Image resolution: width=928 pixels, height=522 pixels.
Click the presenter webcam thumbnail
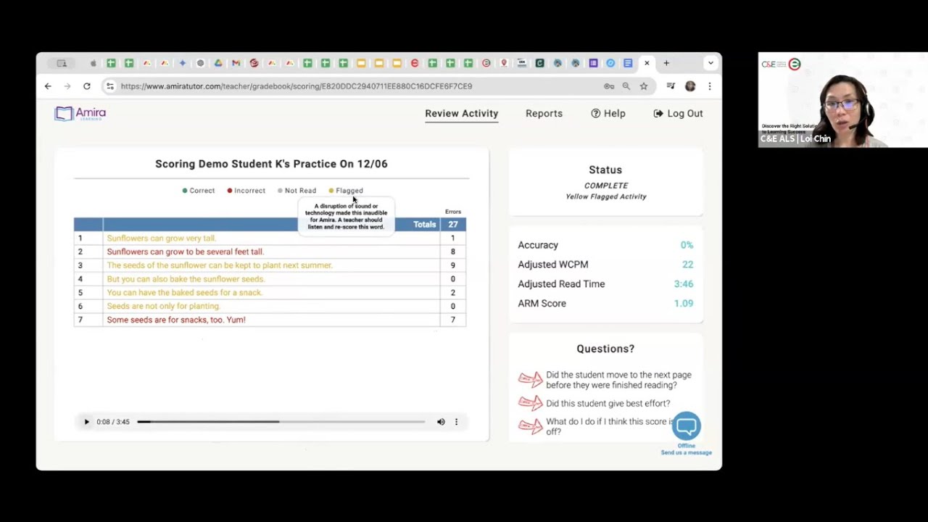[x=842, y=100]
